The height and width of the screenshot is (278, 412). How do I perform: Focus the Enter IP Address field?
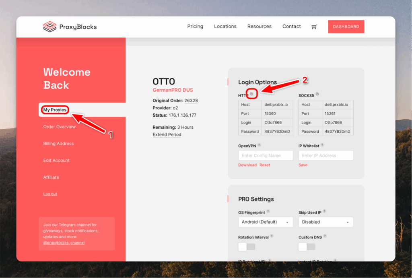point(326,156)
